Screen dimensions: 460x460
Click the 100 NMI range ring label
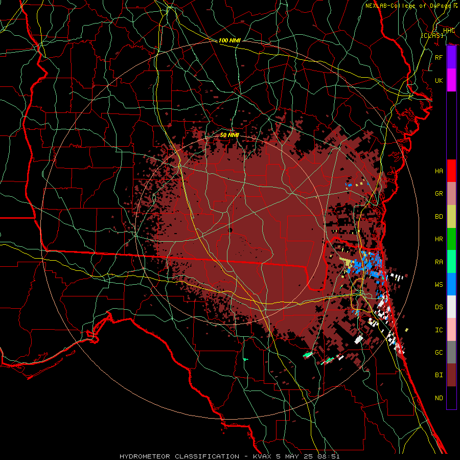(229, 40)
